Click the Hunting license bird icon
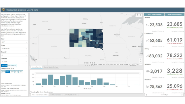 147,25
